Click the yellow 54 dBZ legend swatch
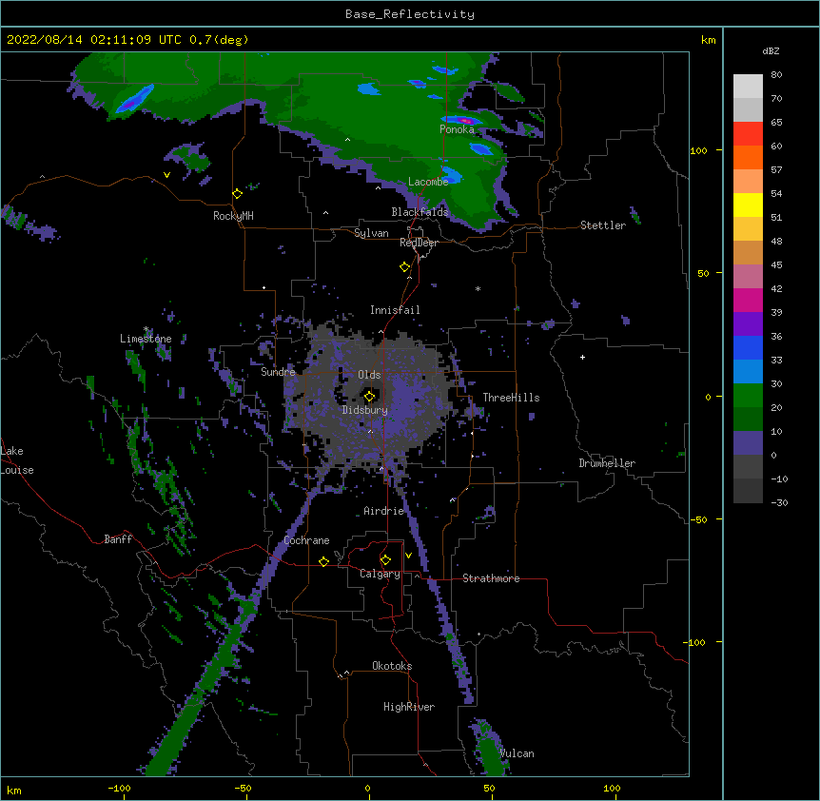Viewport: 820px width, 801px height. point(748,205)
